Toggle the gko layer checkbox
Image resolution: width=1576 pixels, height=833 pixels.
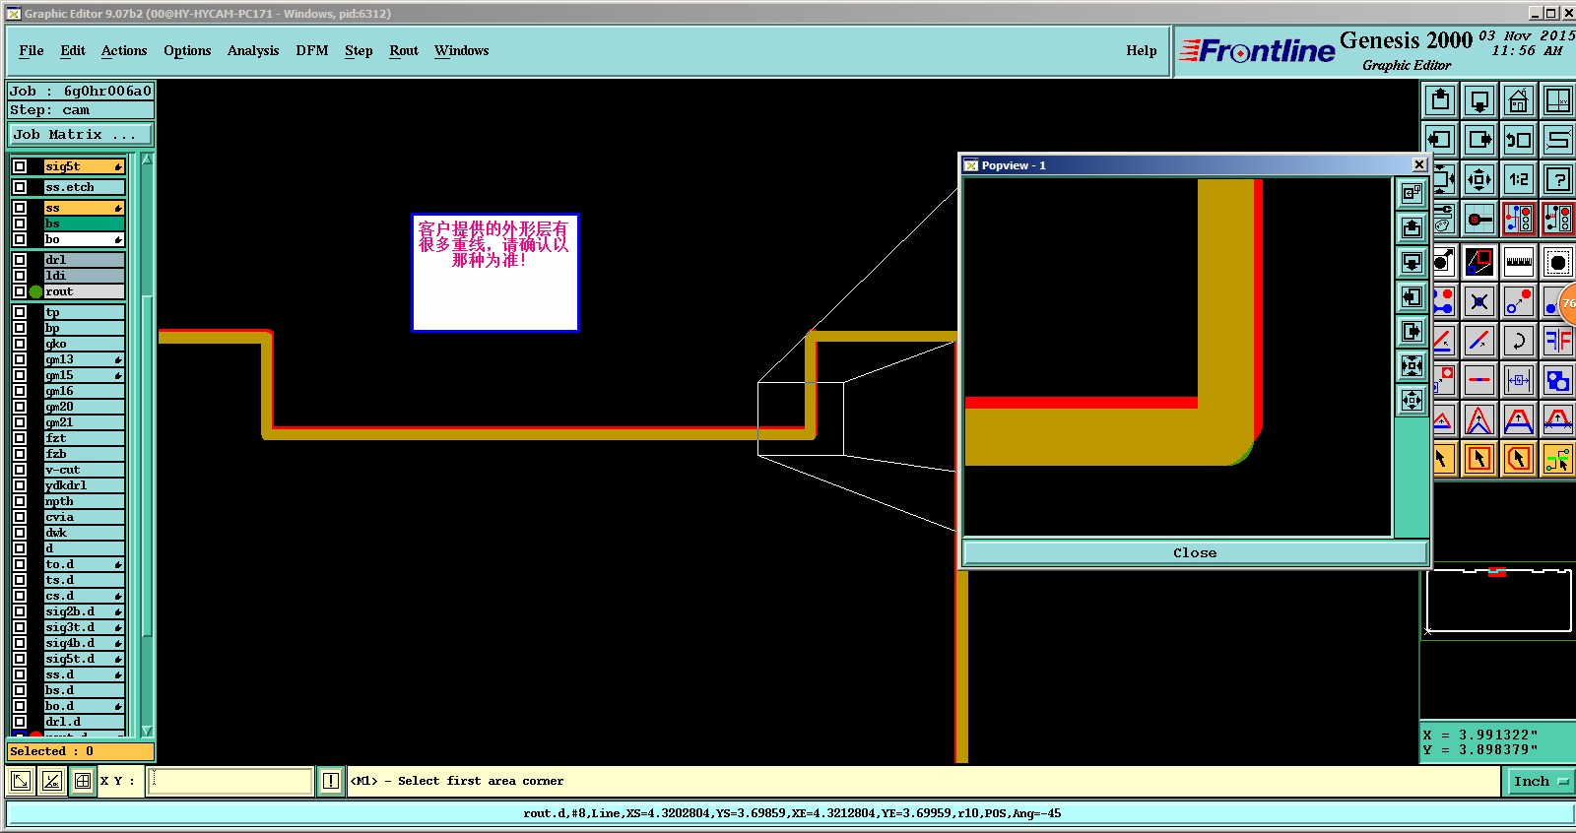20,344
